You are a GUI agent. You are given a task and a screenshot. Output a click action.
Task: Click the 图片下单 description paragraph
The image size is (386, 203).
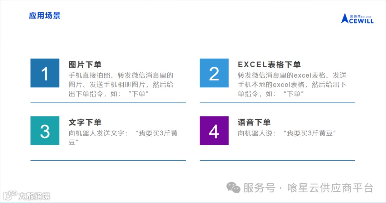coord(121,84)
